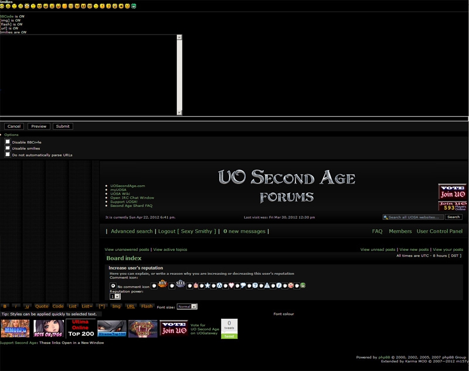Tick Do not automatically parse URLs

[x=8, y=155]
